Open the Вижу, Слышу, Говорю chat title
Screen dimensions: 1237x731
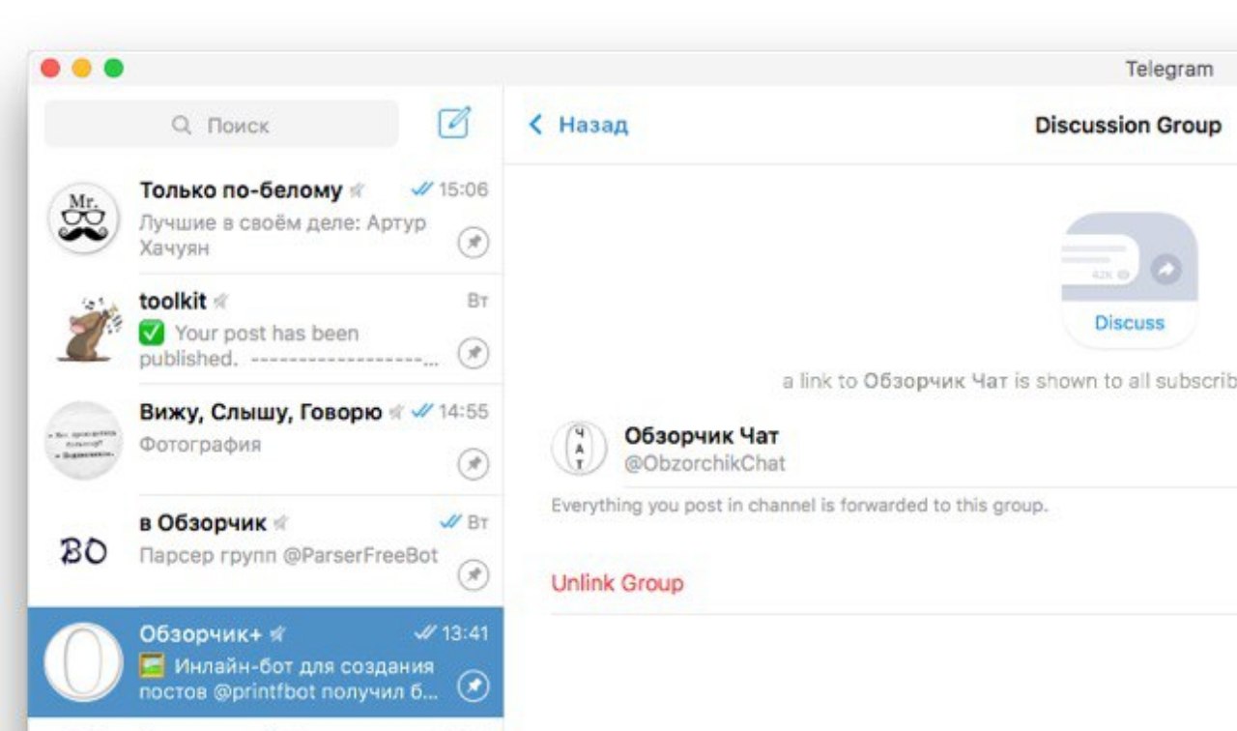point(261,412)
